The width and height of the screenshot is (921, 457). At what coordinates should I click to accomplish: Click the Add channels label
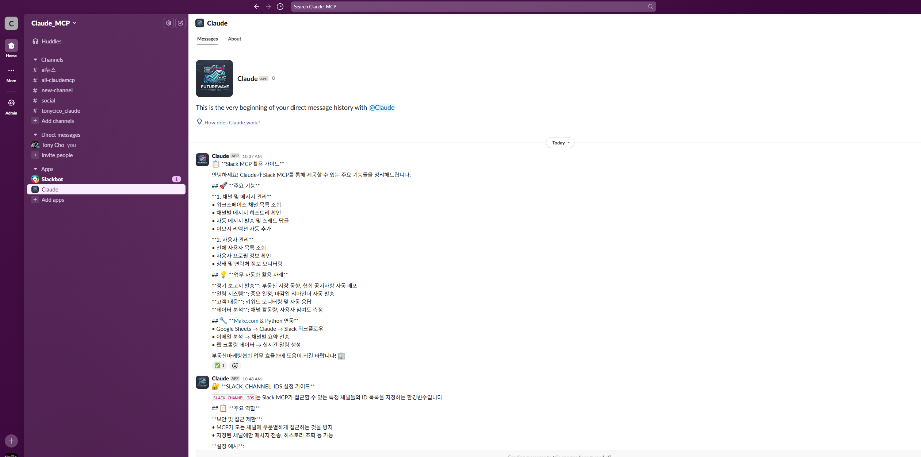[x=58, y=121]
